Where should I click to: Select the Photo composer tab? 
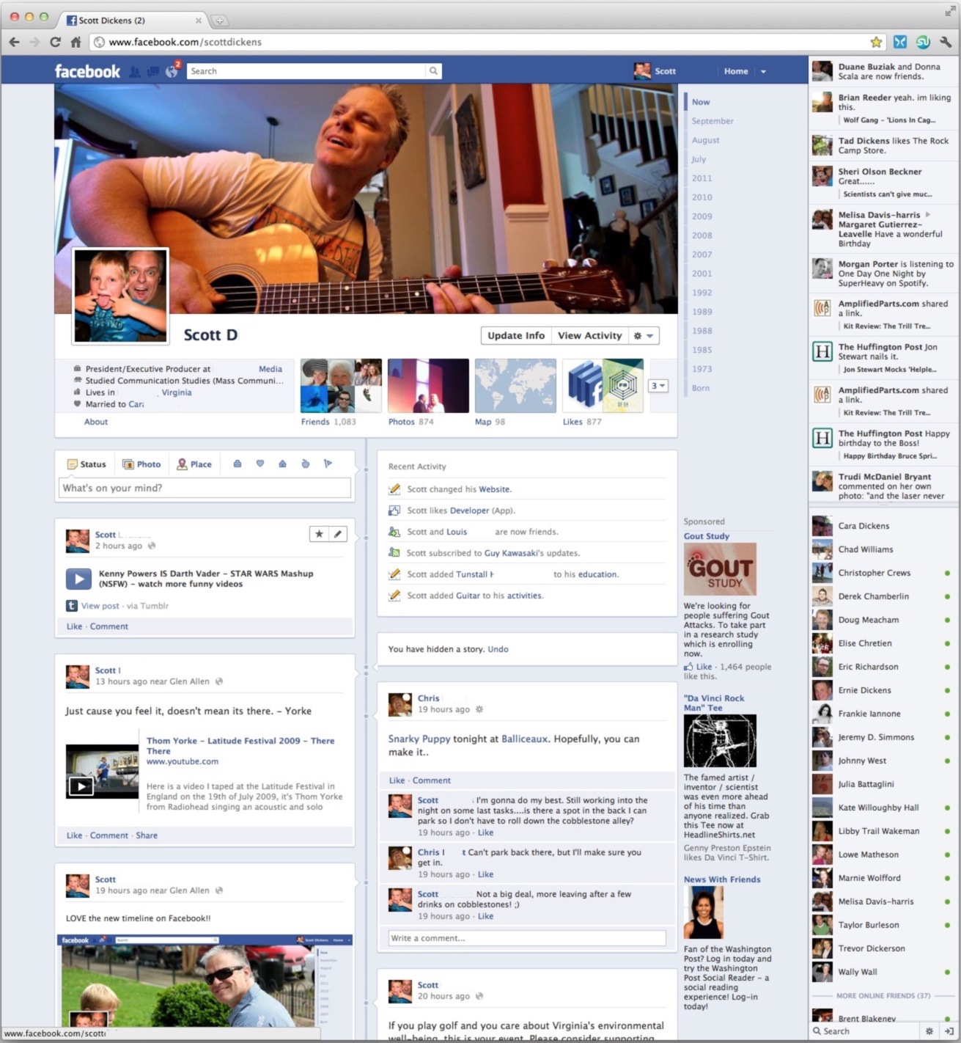click(x=141, y=464)
